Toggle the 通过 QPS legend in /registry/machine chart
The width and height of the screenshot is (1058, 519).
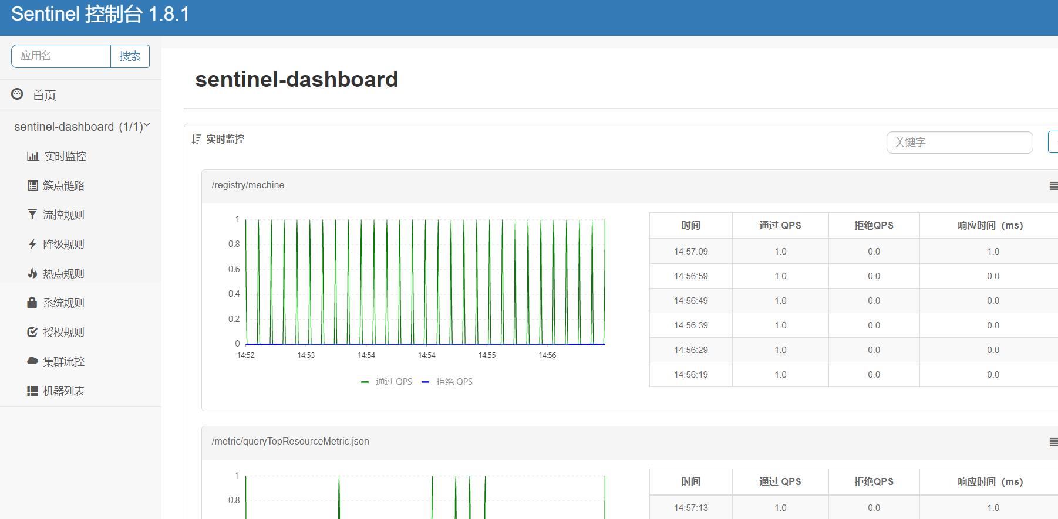tap(386, 381)
